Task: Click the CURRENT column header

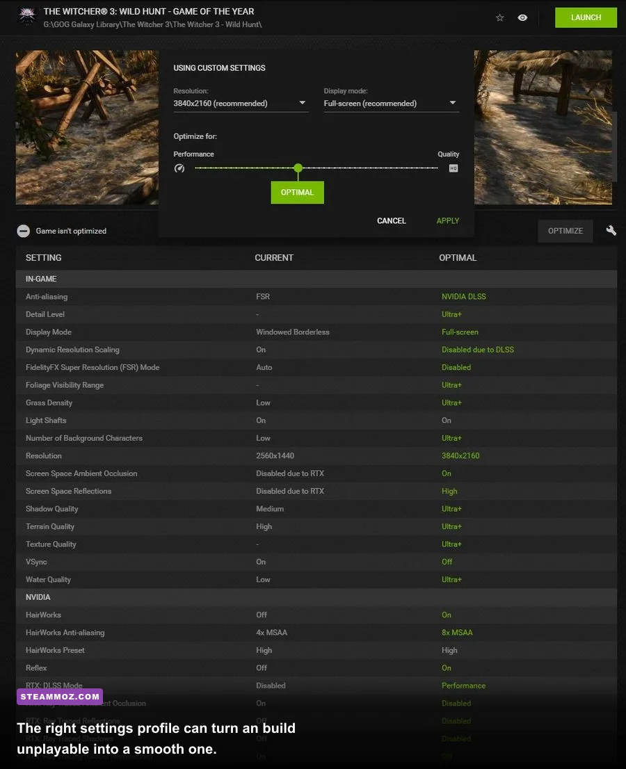Action: click(x=274, y=257)
